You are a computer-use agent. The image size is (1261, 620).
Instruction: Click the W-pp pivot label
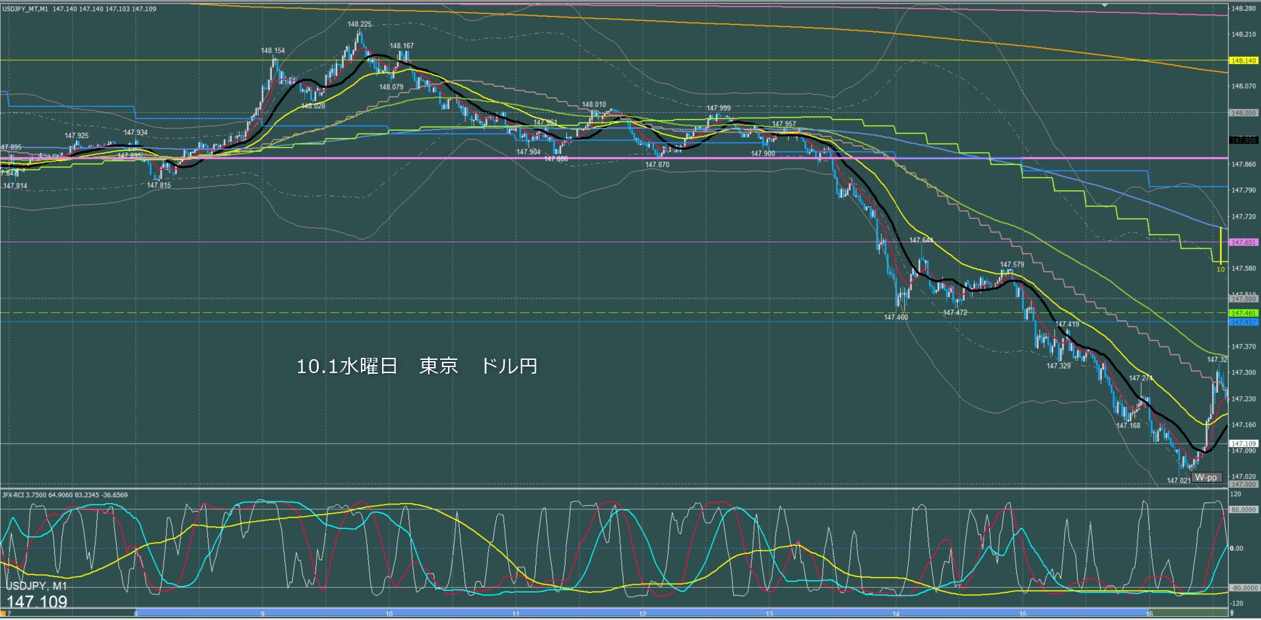pos(1206,477)
